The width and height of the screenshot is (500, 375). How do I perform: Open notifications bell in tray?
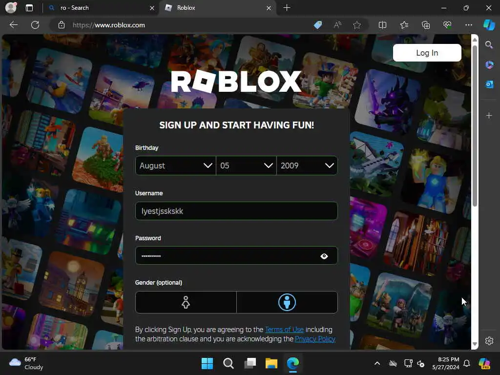466,363
